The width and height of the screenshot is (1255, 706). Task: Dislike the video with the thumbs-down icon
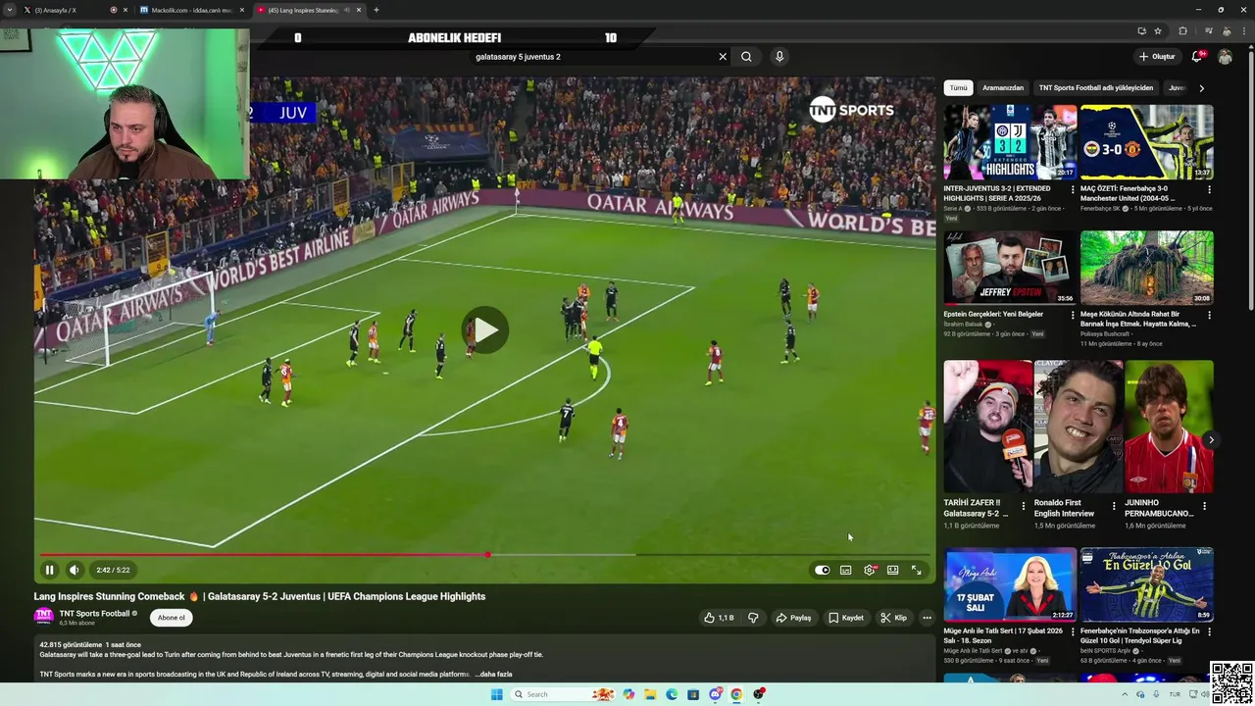coord(753,618)
